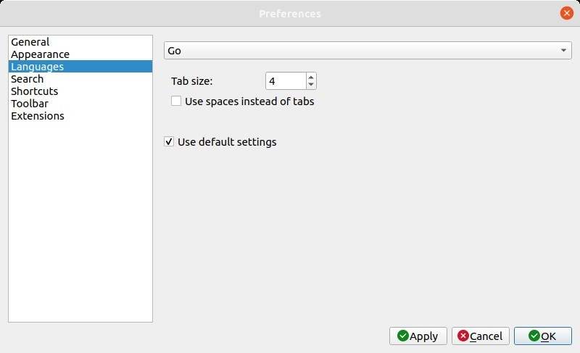The image size is (580, 353).
Task: Uncheck Use default settings
Action: click(x=169, y=142)
